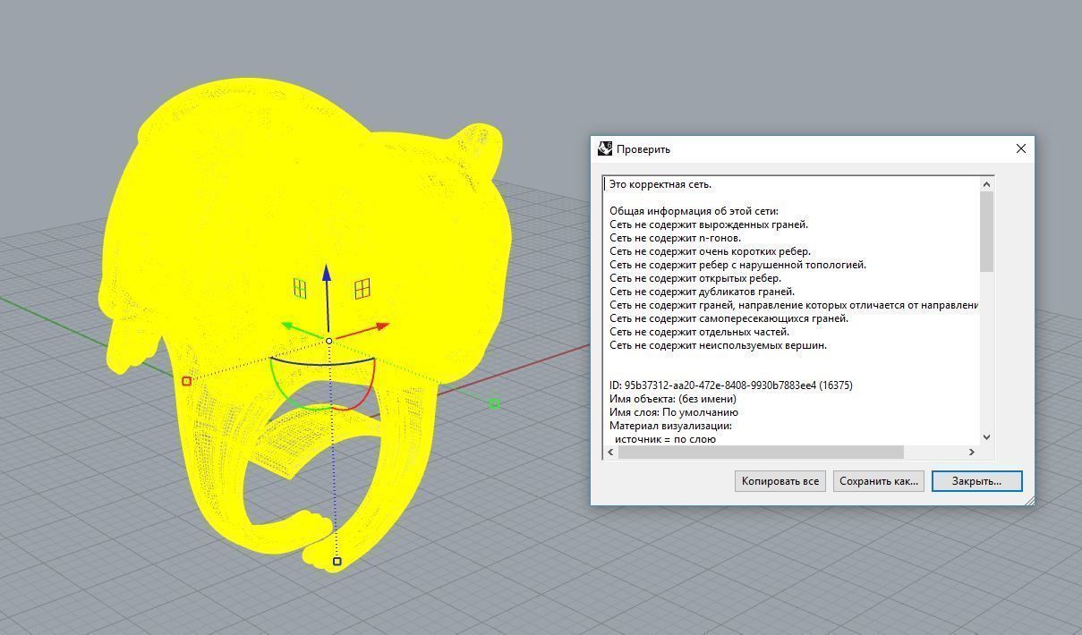1082x635 pixels.
Task: Click the horizontal scrollbar thumb in the report
Action: click(761, 453)
